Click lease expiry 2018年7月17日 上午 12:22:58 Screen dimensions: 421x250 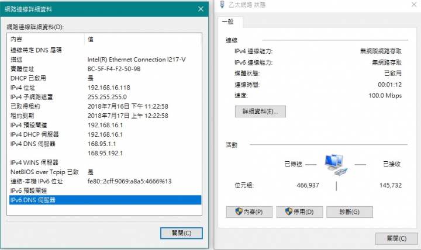coord(128,116)
